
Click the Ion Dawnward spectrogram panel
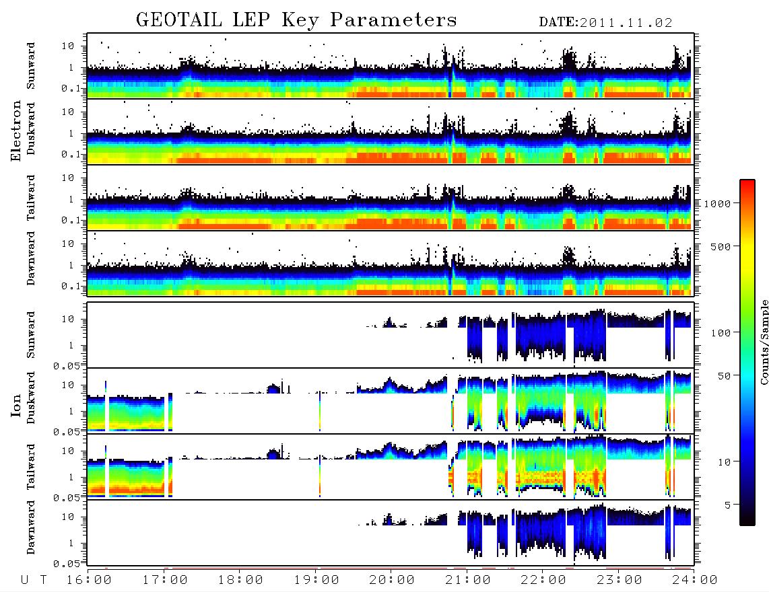[391, 533]
